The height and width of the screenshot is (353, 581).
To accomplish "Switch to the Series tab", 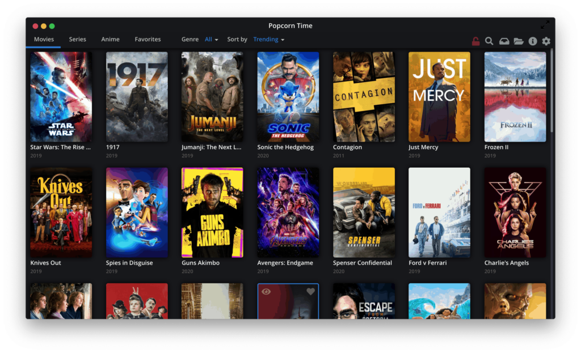I will coord(77,39).
